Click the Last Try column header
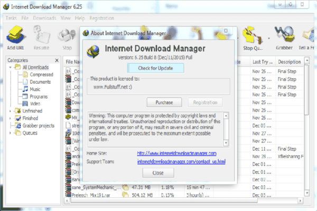Screen dimensions: 317x211 (x=263, y=62)
